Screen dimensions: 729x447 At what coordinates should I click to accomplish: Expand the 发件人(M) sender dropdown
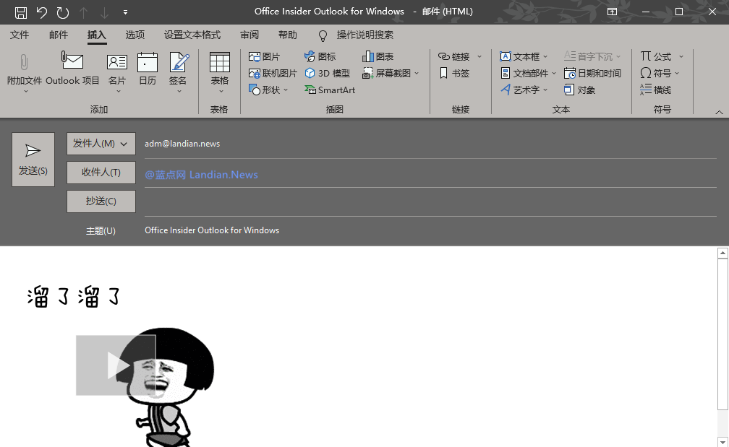(101, 144)
